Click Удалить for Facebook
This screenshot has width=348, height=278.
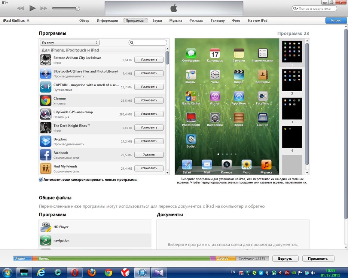click(x=149, y=155)
